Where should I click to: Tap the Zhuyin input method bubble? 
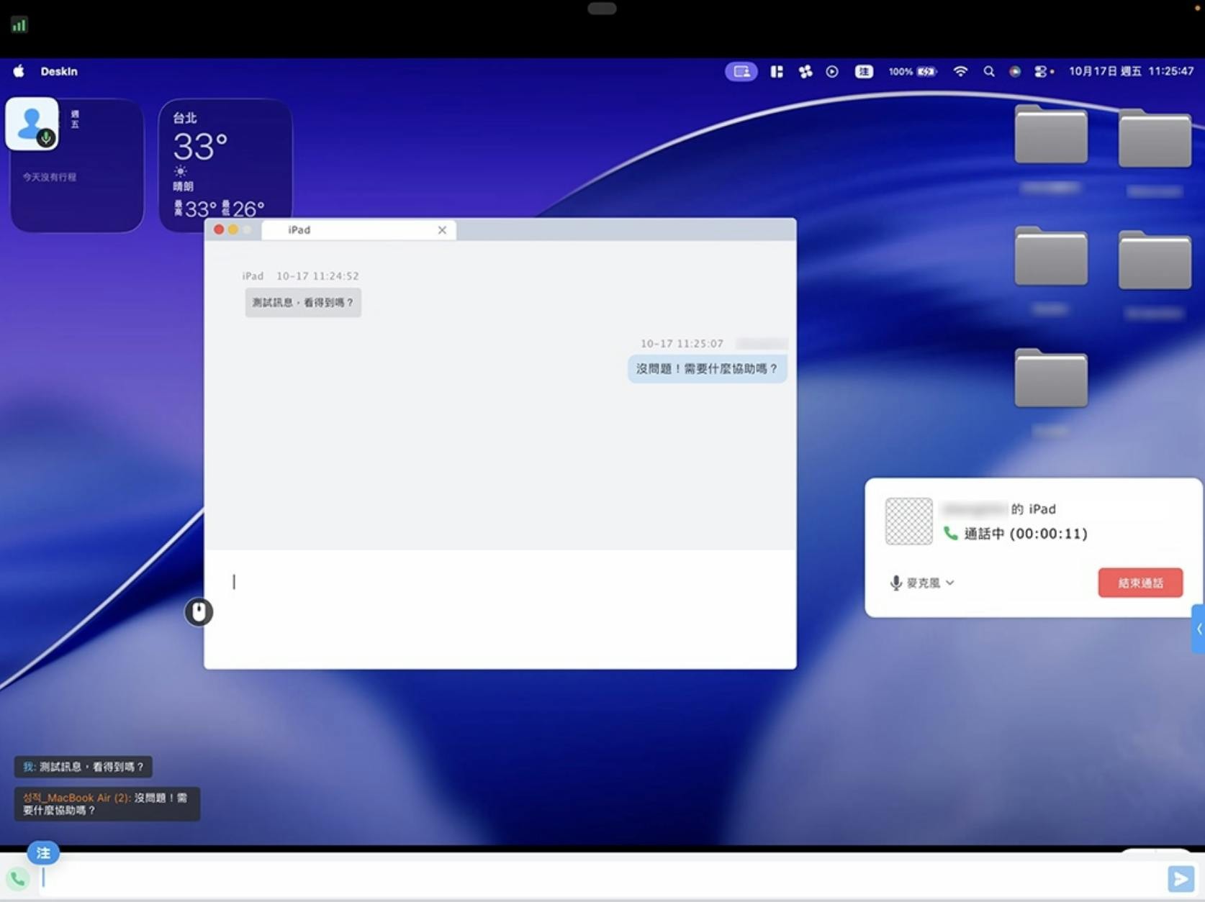coord(43,853)
